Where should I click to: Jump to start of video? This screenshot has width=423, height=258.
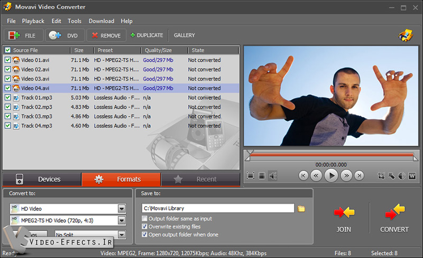pos(303,176)
